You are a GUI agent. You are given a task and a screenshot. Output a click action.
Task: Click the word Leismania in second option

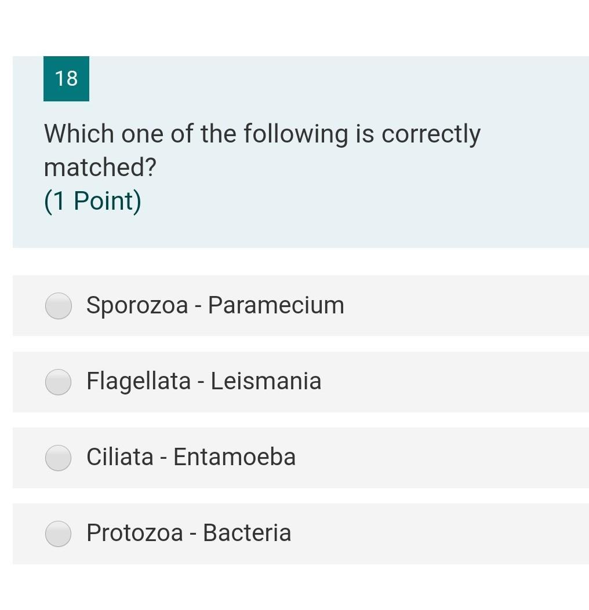click(266, 381)
